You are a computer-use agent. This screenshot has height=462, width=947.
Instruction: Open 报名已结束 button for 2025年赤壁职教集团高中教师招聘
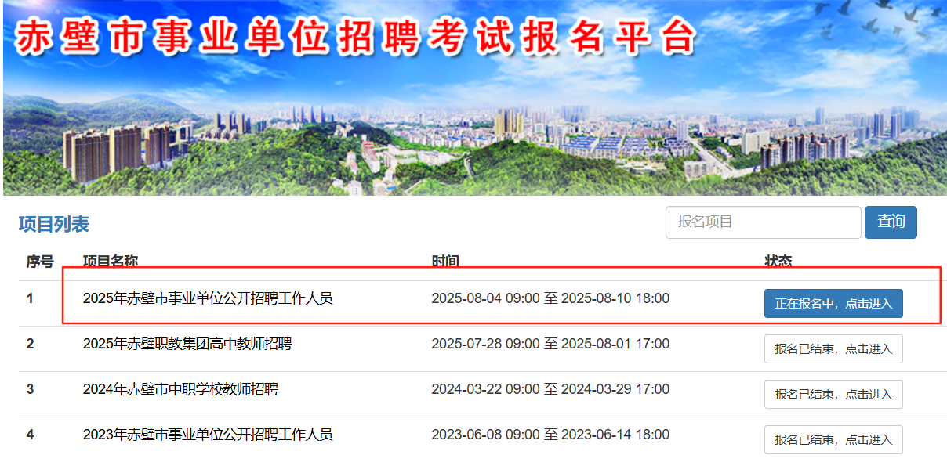click(x=833, y=349)
